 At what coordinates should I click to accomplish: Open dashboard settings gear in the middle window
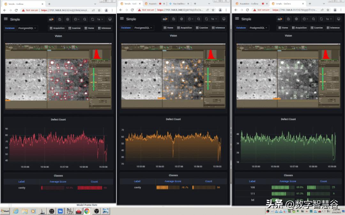[181, 19]
